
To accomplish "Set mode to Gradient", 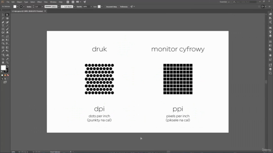I will [x=5, y=75].
